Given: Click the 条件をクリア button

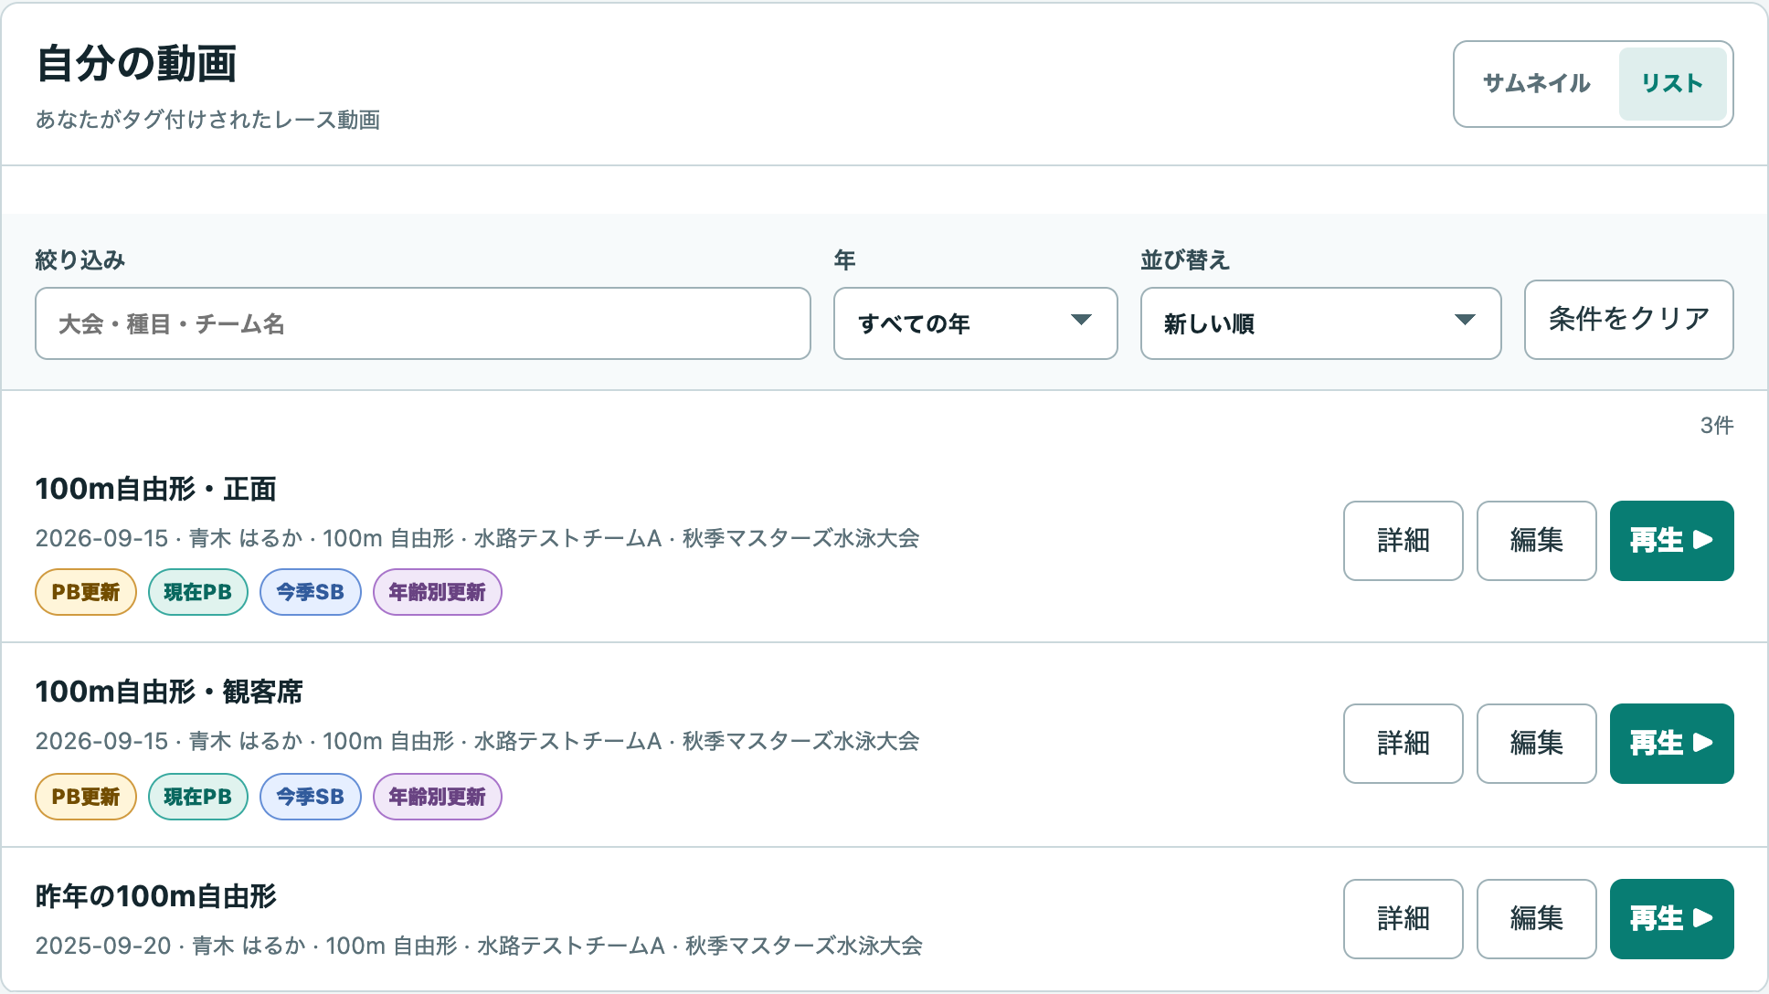Looking at the screenshot, I should pos(1628,320).
